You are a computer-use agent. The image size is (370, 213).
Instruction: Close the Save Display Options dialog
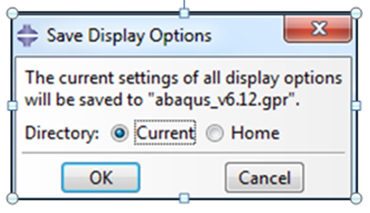tap(318, 29)
